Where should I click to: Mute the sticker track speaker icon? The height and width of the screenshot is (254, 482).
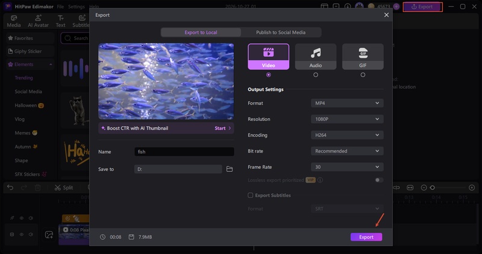tap(31, 218)
